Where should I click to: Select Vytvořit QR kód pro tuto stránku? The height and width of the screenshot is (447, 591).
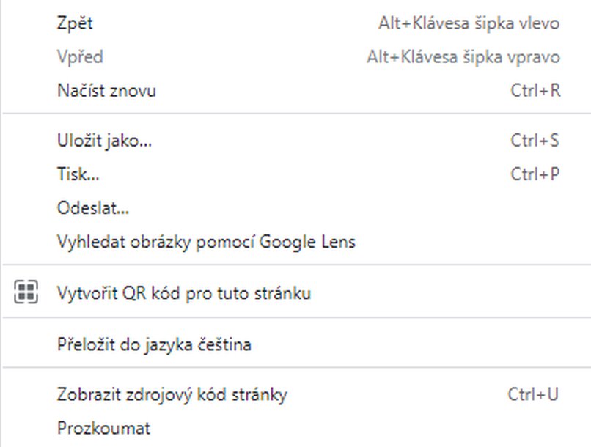click(183, 294)
